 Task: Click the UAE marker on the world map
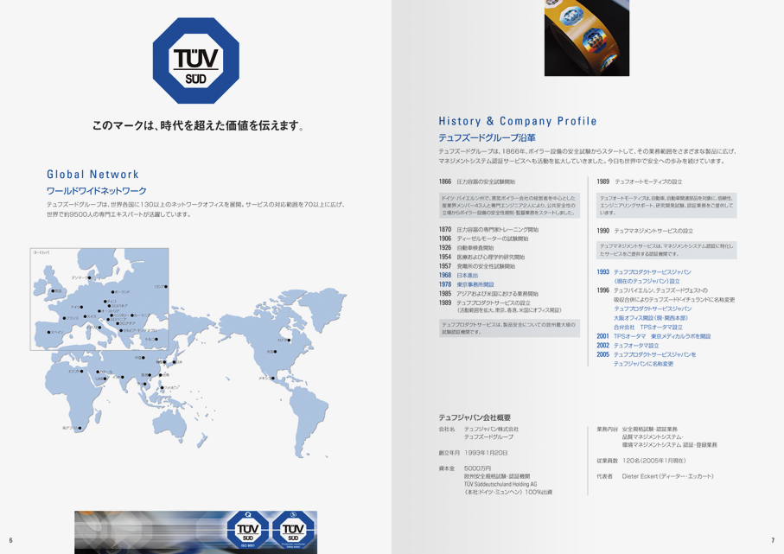[105, 379]
